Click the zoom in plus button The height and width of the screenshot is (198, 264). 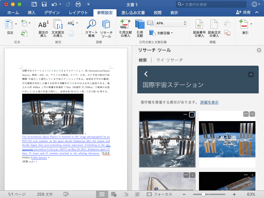click(234, 194)
